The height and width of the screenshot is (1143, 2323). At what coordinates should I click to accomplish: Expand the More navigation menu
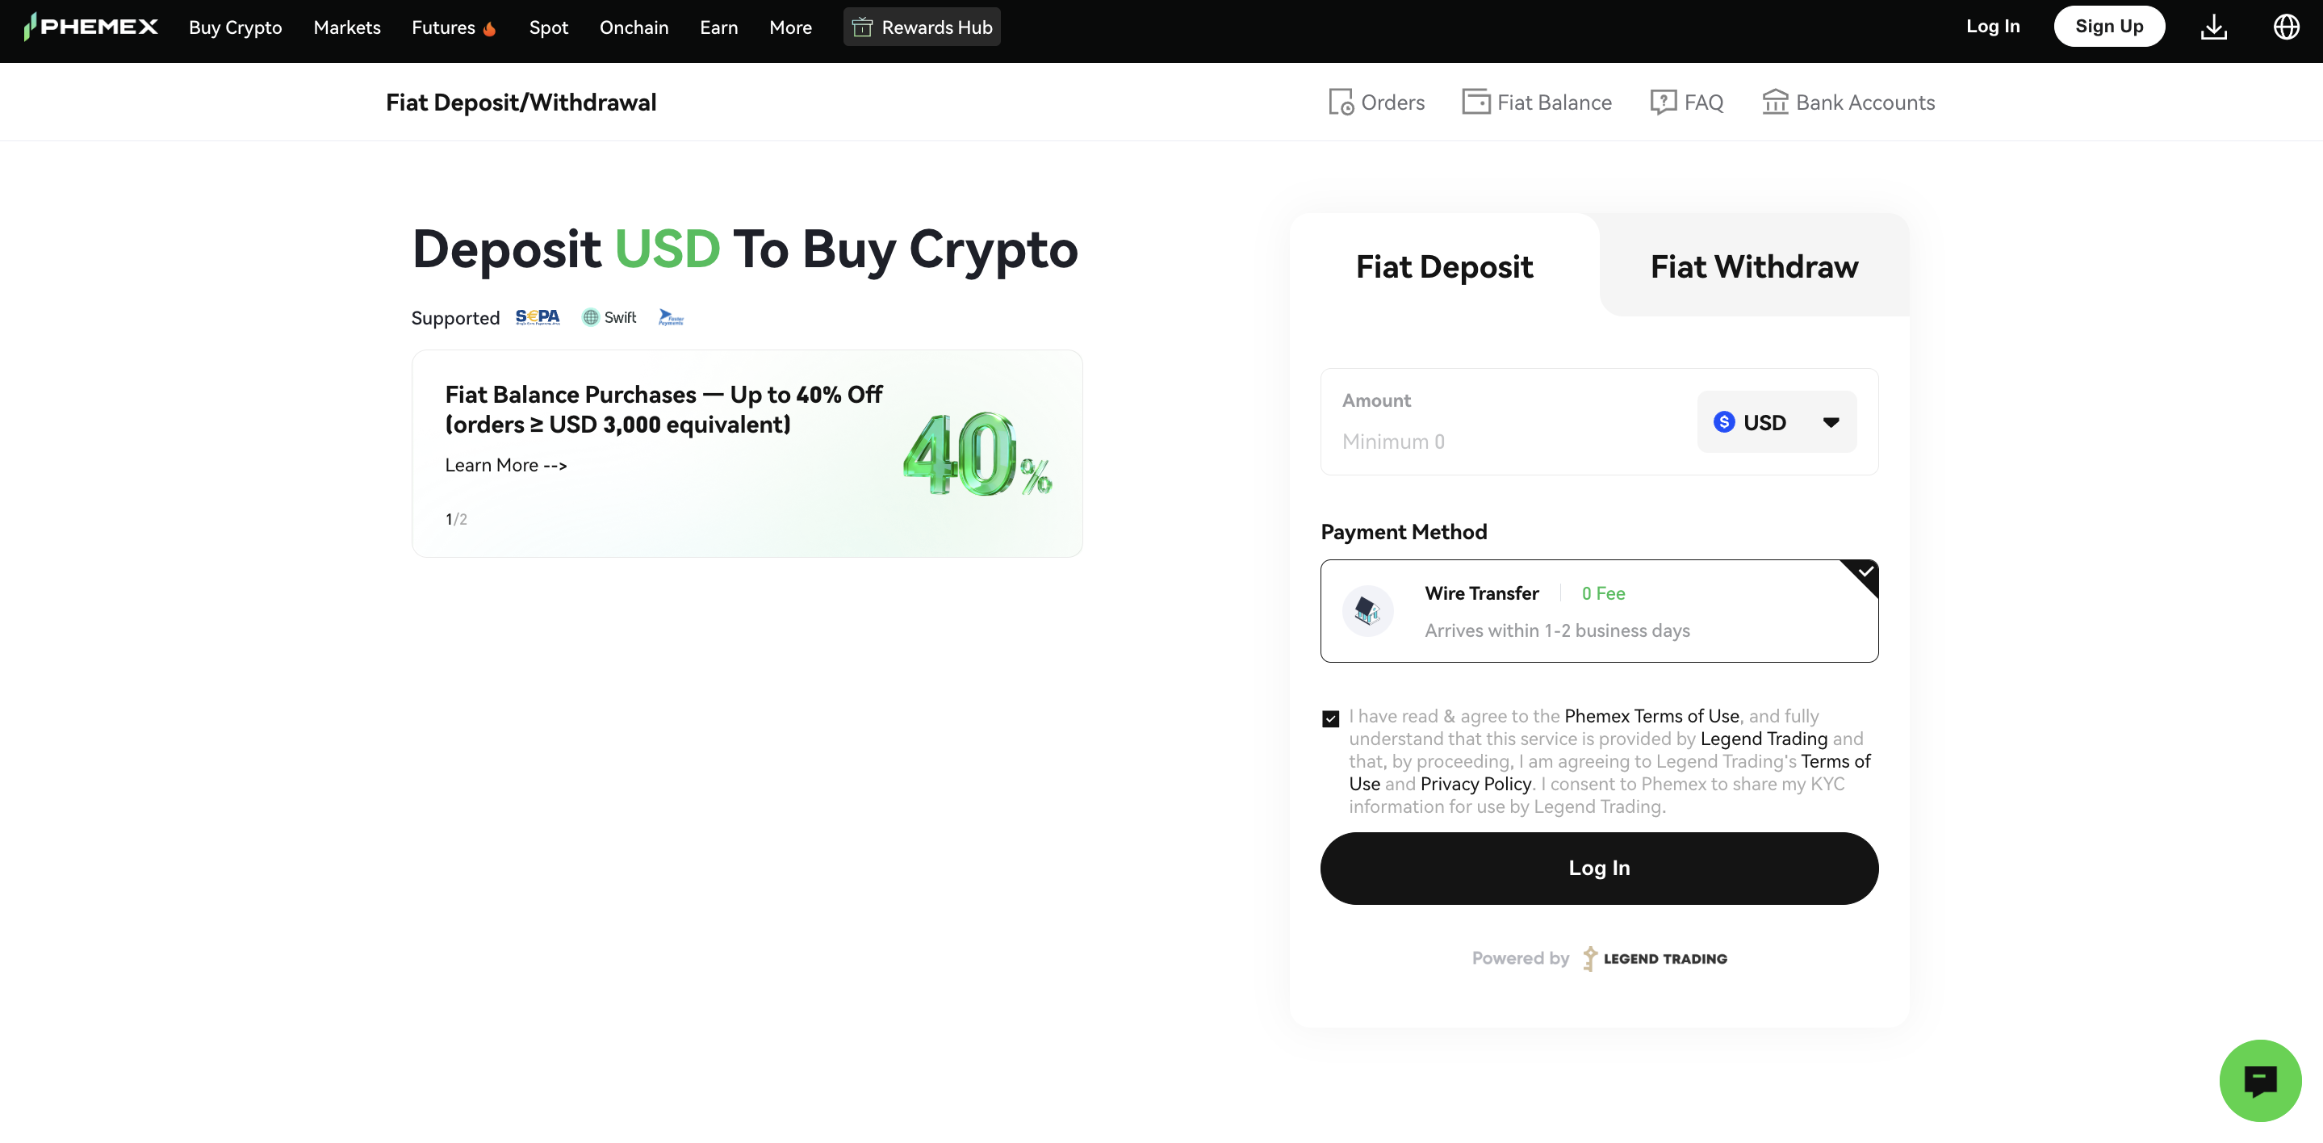pos(790,27)
